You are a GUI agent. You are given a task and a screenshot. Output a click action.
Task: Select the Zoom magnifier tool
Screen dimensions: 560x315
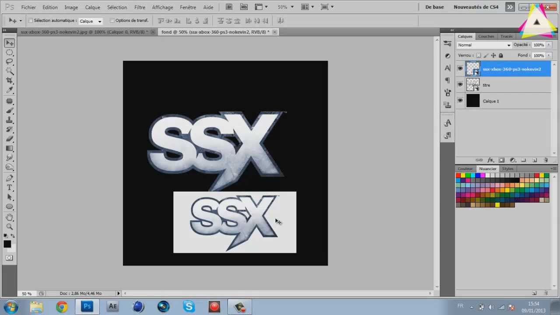click(10, 227)
